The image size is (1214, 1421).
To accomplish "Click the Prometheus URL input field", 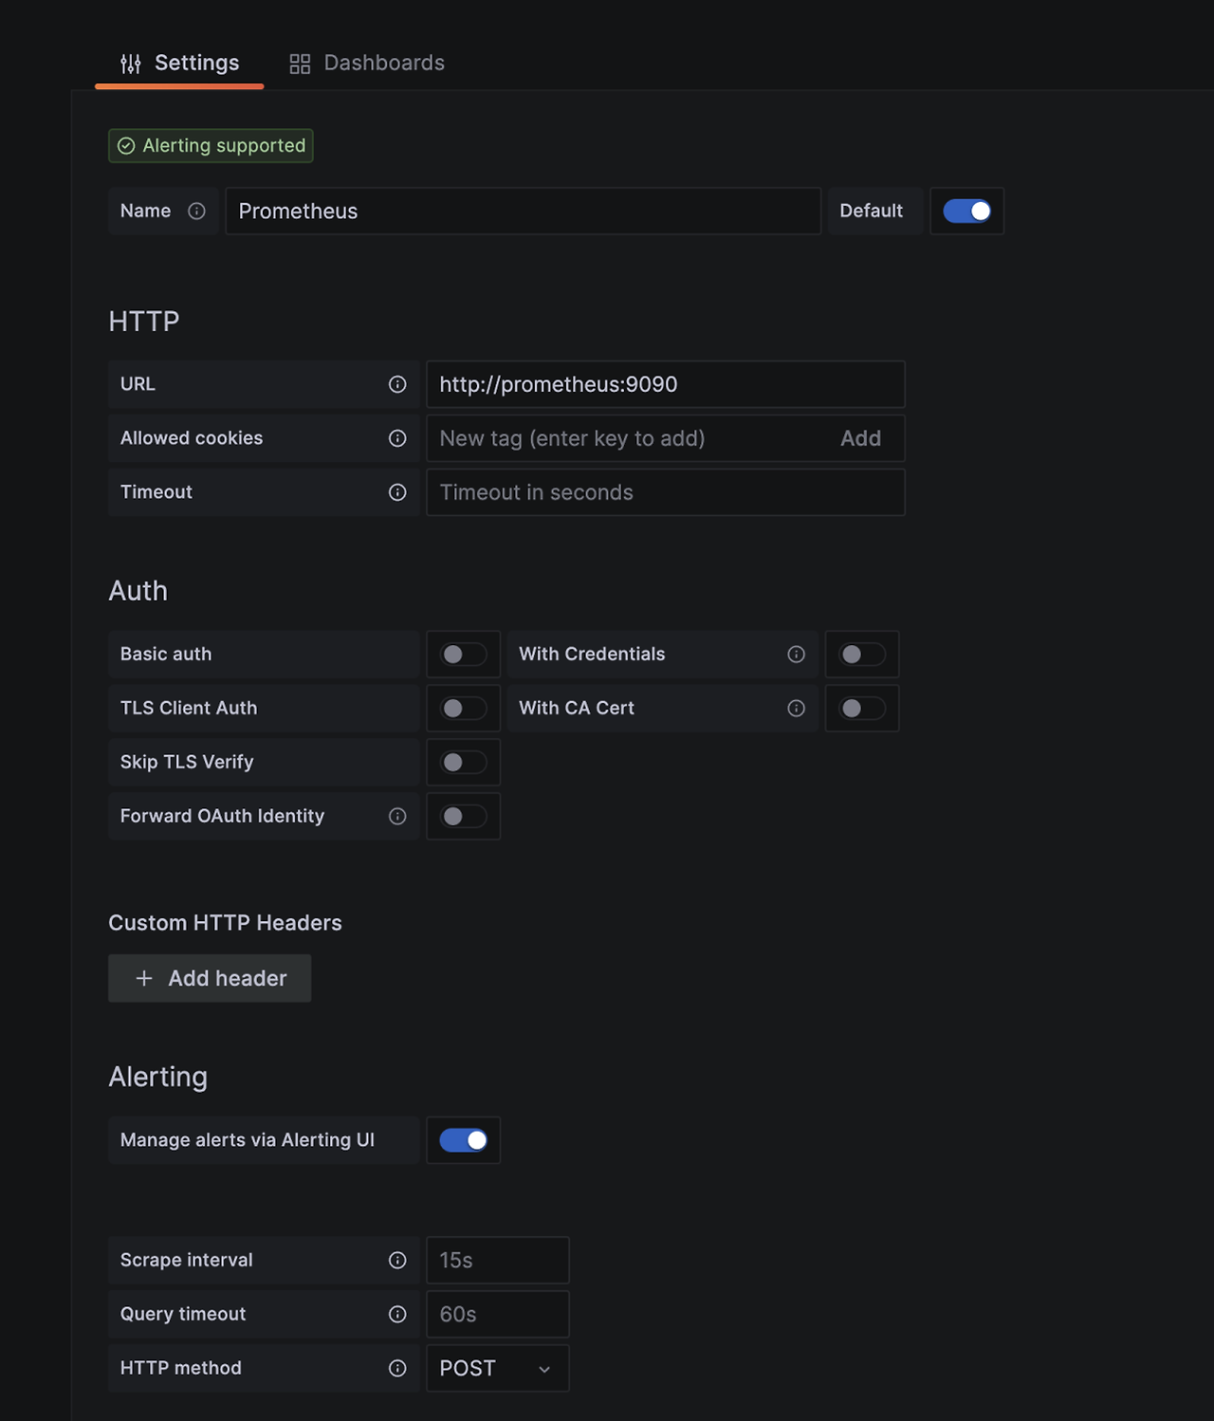I will click(x=666, y=384).
